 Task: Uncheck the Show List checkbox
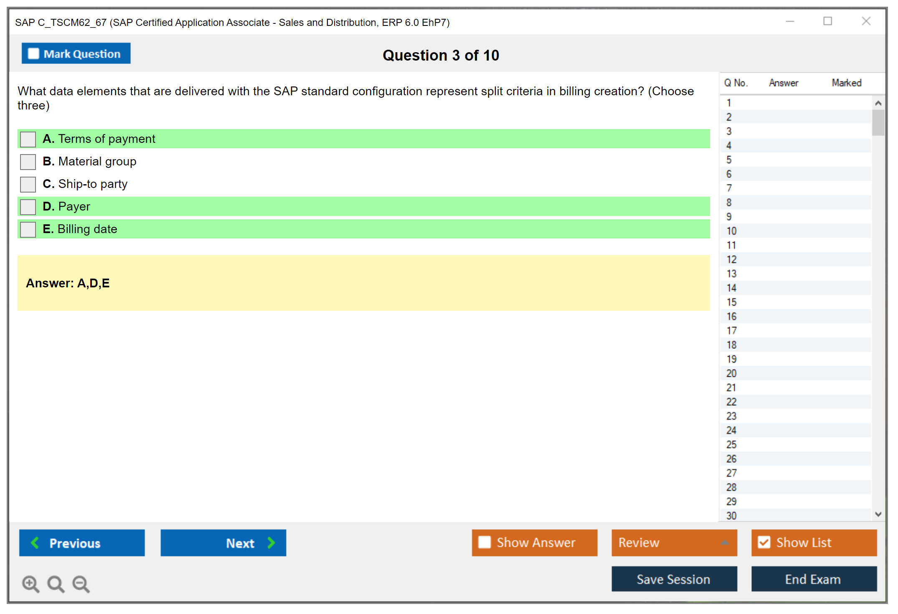(764, 542)
